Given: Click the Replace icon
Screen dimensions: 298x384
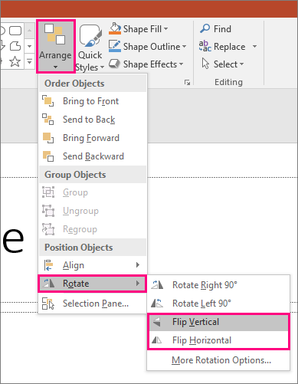Looking at the screenshot, I should [x=205, y=46].
